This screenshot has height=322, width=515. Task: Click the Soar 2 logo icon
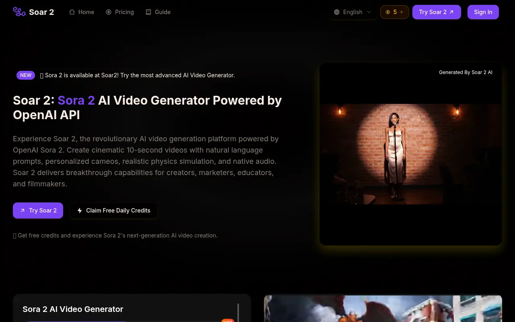pyautogui.click(x=19, y=12)
